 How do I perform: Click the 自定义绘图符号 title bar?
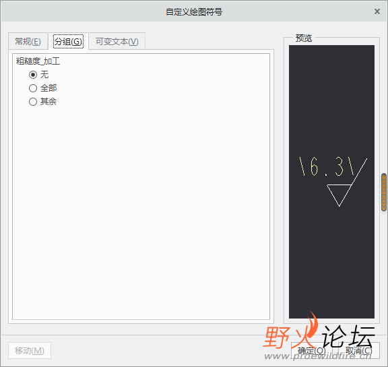tap(194, 11)
